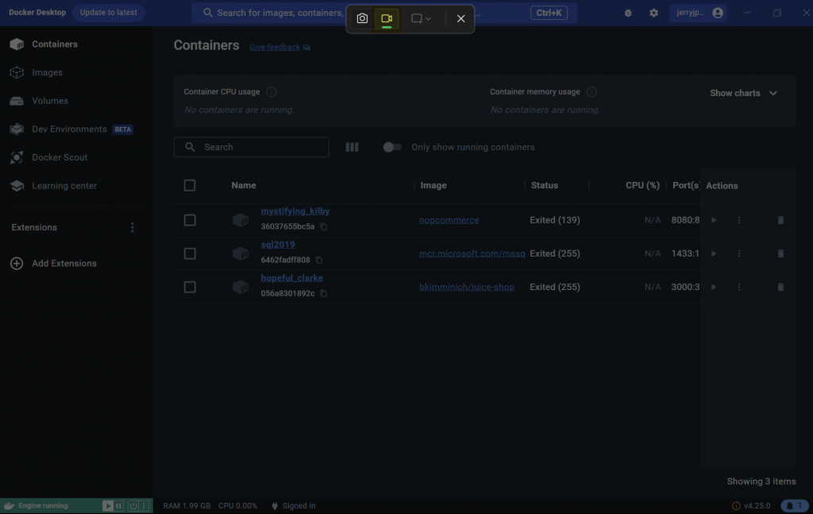Open the mystifying_kilby container
813x514 pixels.
pyautogui.click(x=295, y=211)
